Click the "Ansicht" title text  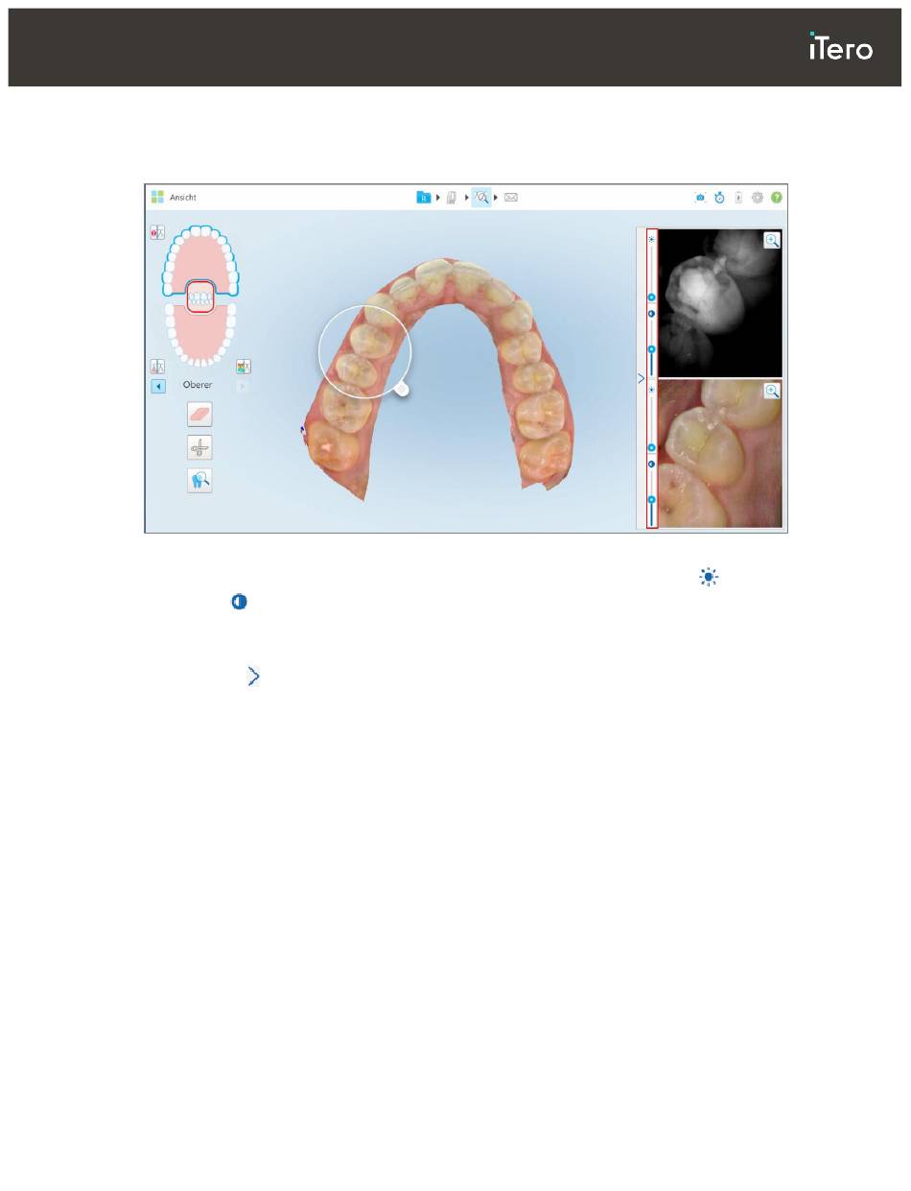coord(182,198)
